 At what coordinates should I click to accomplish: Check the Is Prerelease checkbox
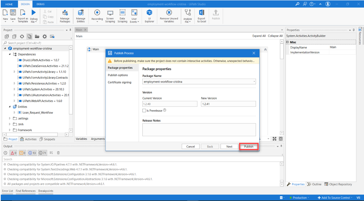click(144, 110)
